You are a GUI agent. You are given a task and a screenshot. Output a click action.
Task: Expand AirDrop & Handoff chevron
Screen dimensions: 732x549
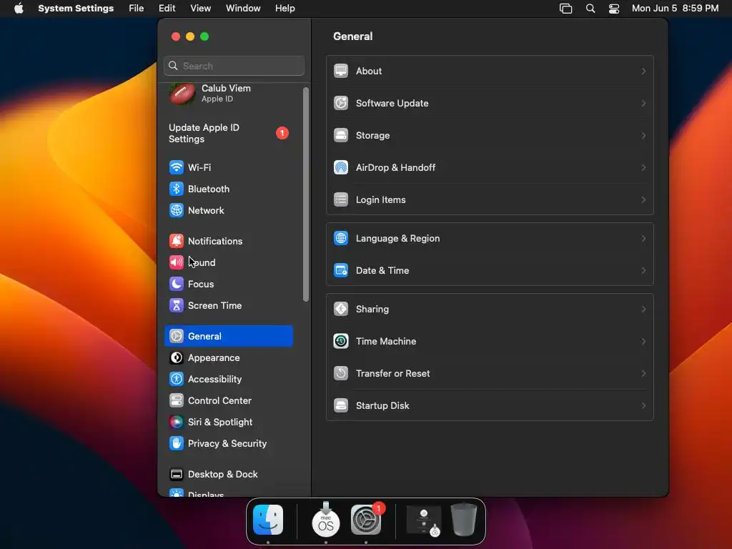643,167
